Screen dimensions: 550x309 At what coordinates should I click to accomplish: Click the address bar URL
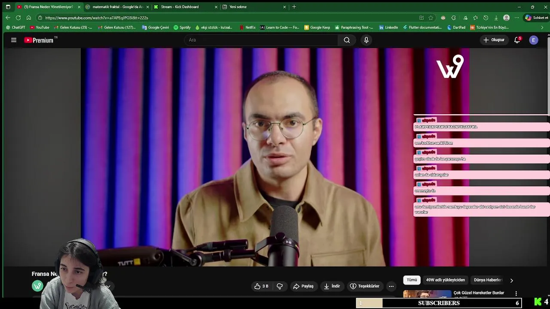tap(97, 18)
